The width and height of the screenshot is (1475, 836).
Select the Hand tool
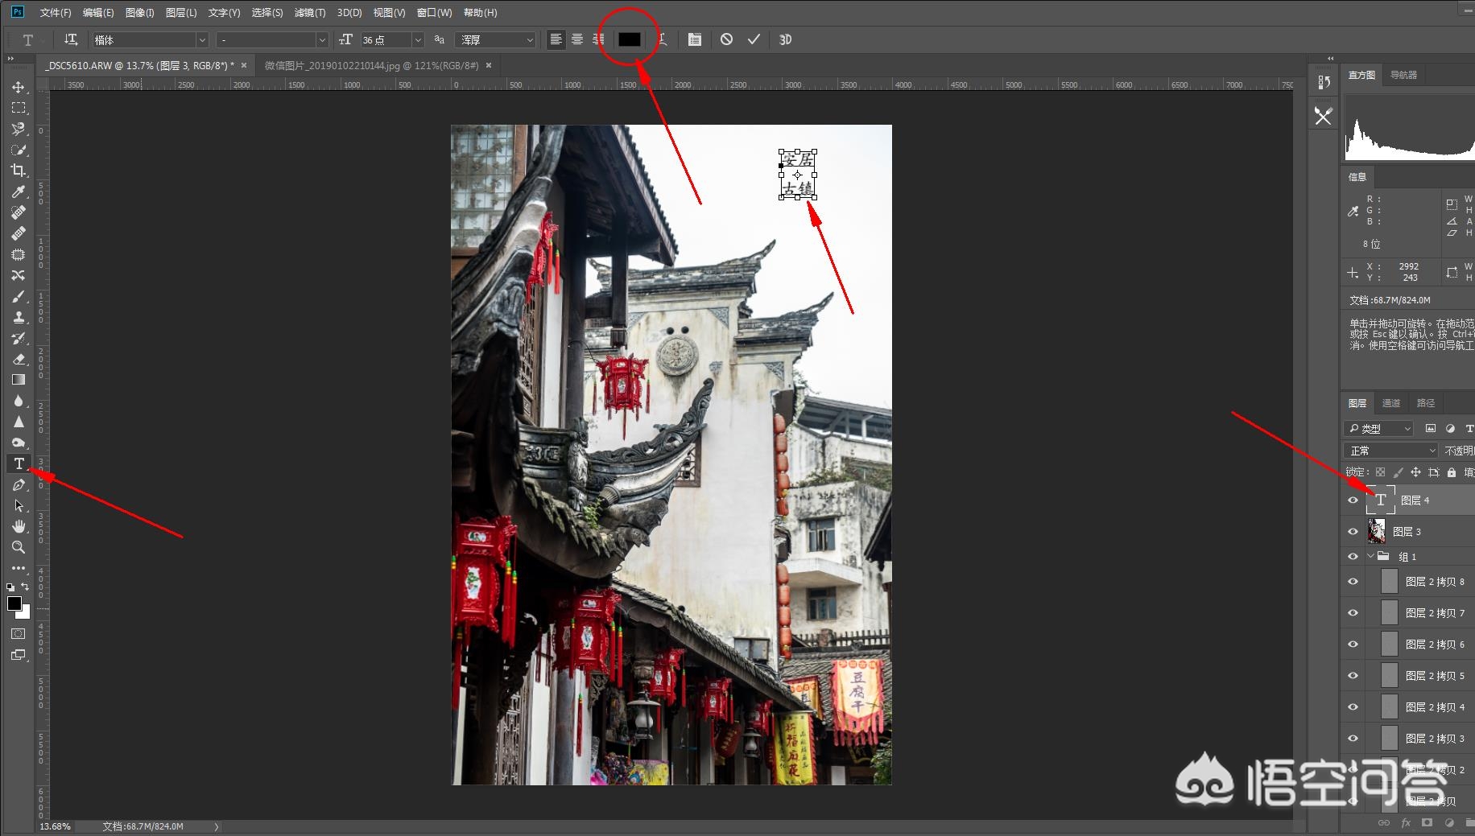[x=19, y=526]
